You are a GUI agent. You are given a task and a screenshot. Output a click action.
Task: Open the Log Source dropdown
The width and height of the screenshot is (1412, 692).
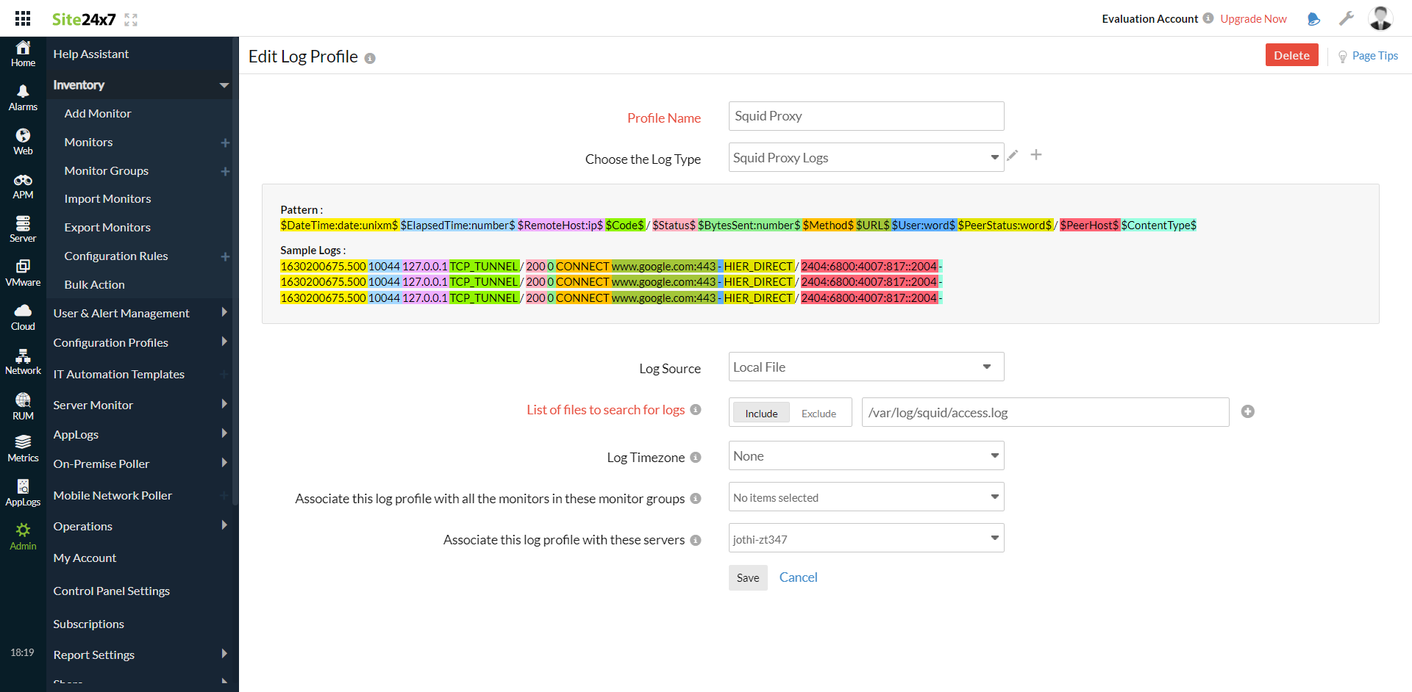[x=865, y=367]
